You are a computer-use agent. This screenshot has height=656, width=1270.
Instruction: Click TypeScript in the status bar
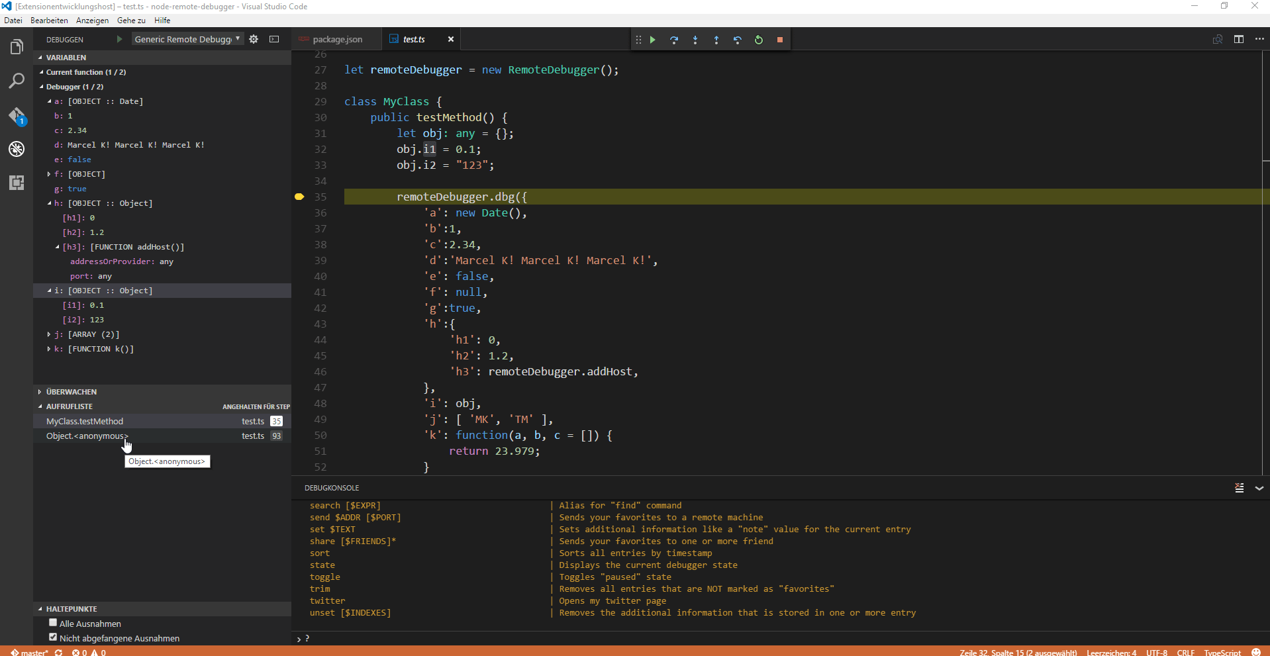point(1222,652)
